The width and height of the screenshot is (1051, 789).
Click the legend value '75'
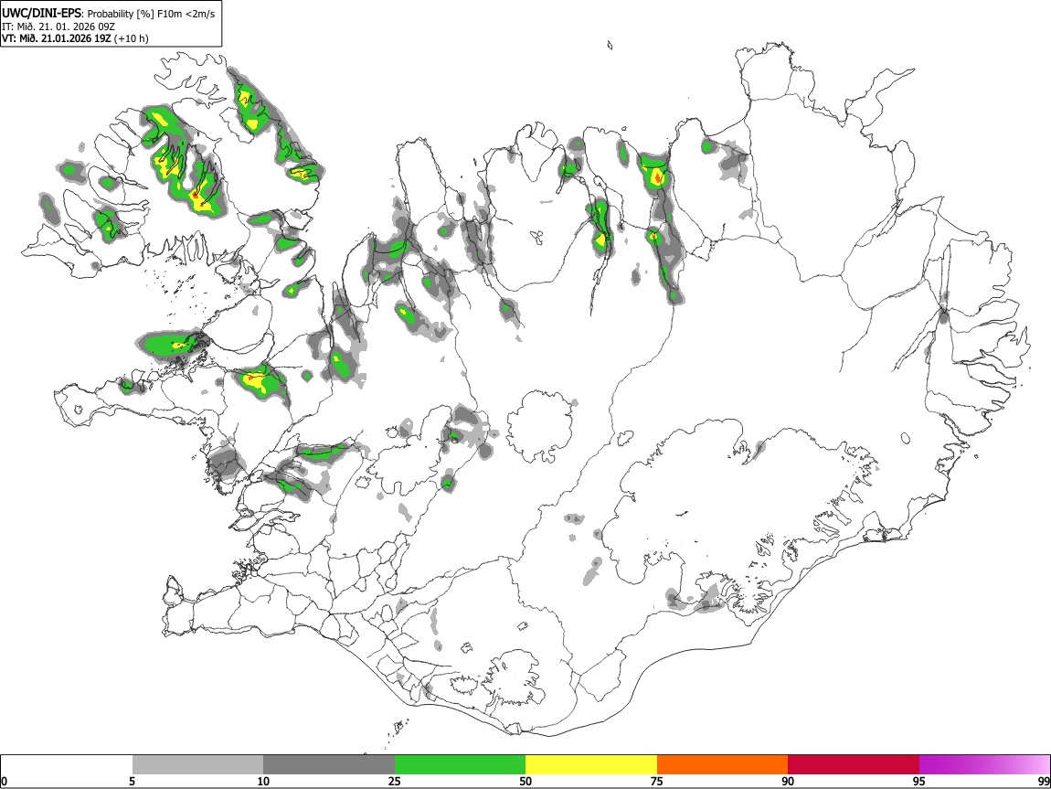tap(657, 781)
